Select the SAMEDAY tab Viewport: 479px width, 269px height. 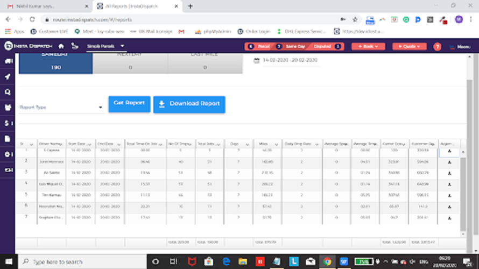55,64
